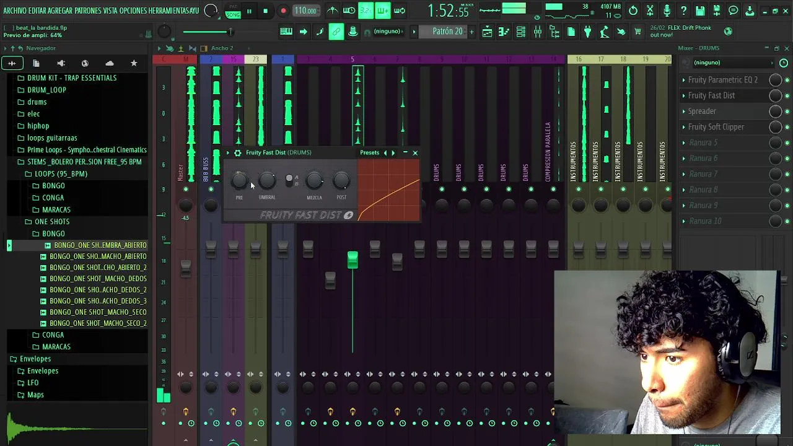Select the browser star favorites tab
Viewport: 793px width, 446px height.
point(134,63)
